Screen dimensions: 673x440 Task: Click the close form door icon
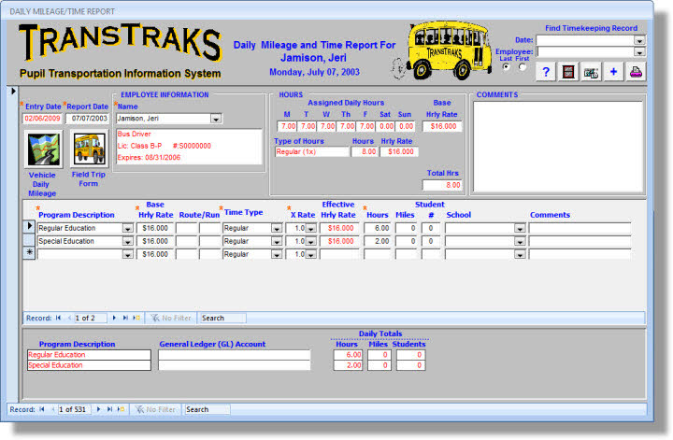click(x=568, y=72)
